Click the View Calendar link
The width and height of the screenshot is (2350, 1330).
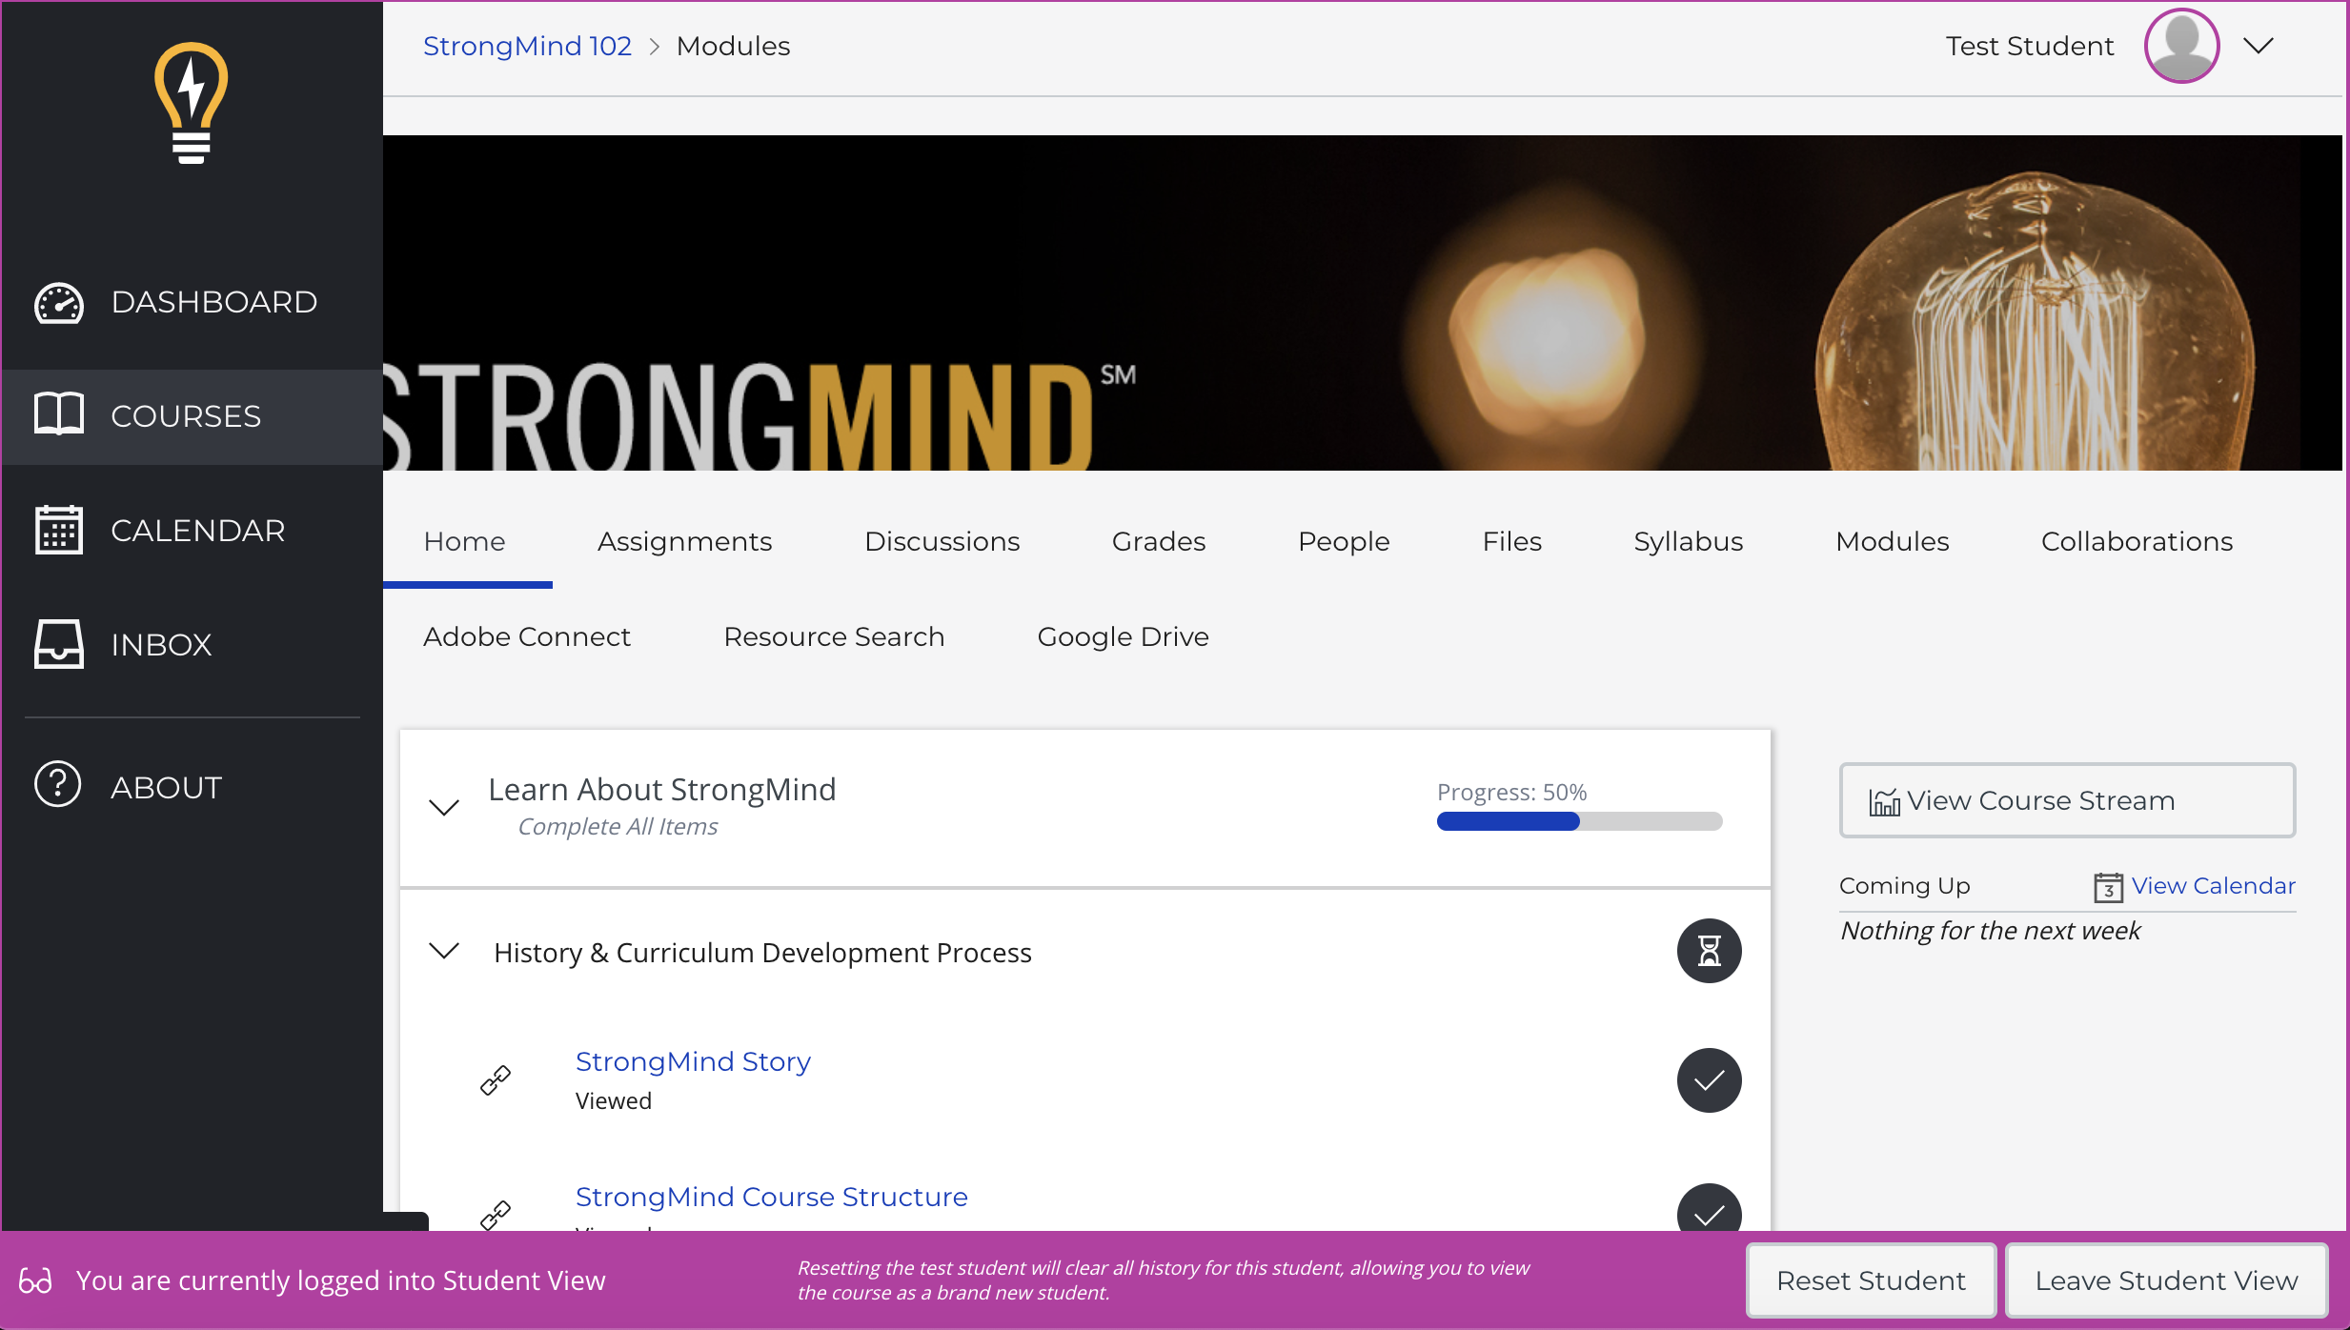tap(2213, 886)
